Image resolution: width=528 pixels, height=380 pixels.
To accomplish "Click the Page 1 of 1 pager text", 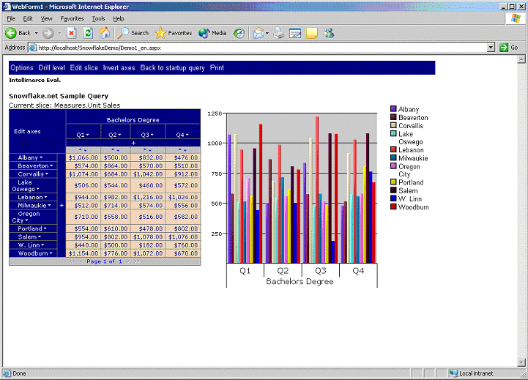I will click(105, 261).
